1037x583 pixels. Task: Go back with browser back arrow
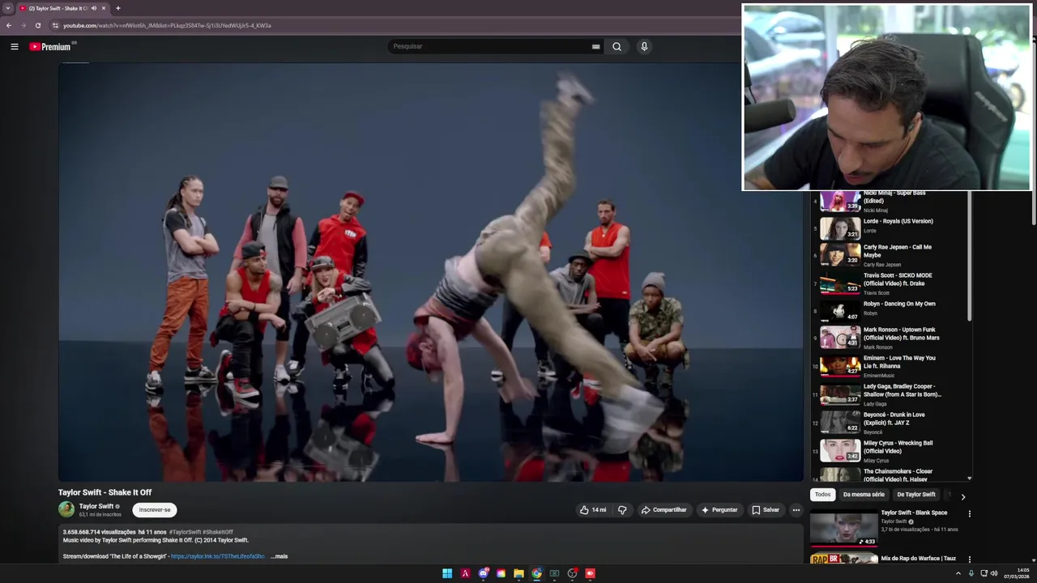click(x=9, y=25)
